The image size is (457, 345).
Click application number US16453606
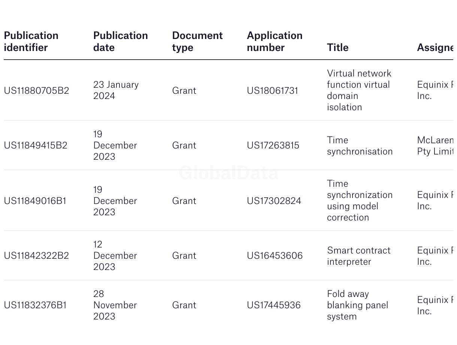coord(275,255)
